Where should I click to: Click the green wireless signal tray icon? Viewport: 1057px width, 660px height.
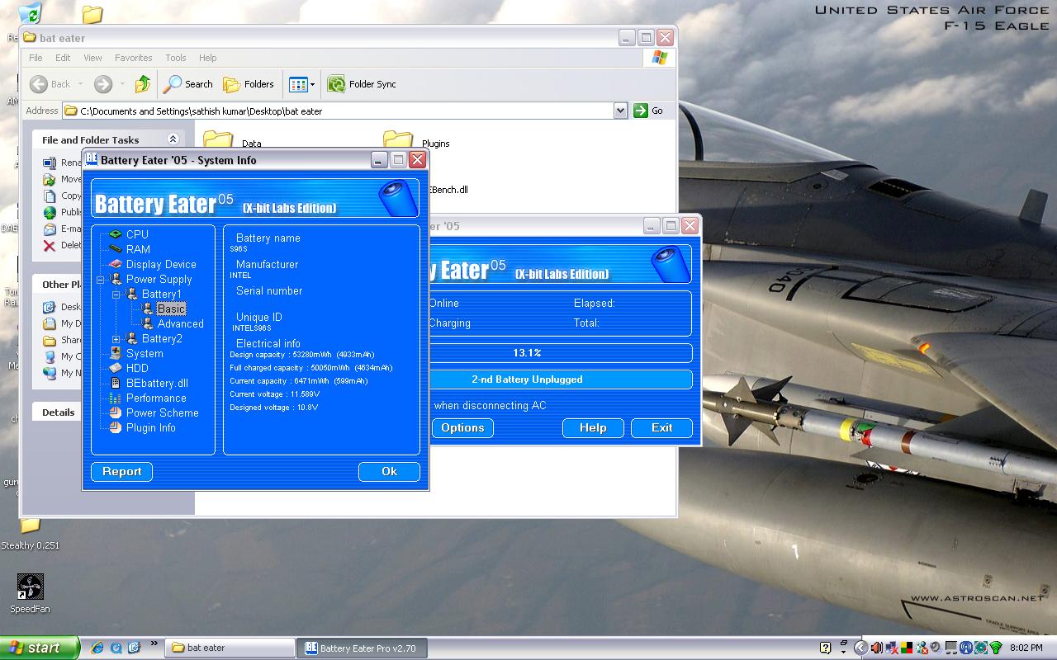tap(996, 648)
